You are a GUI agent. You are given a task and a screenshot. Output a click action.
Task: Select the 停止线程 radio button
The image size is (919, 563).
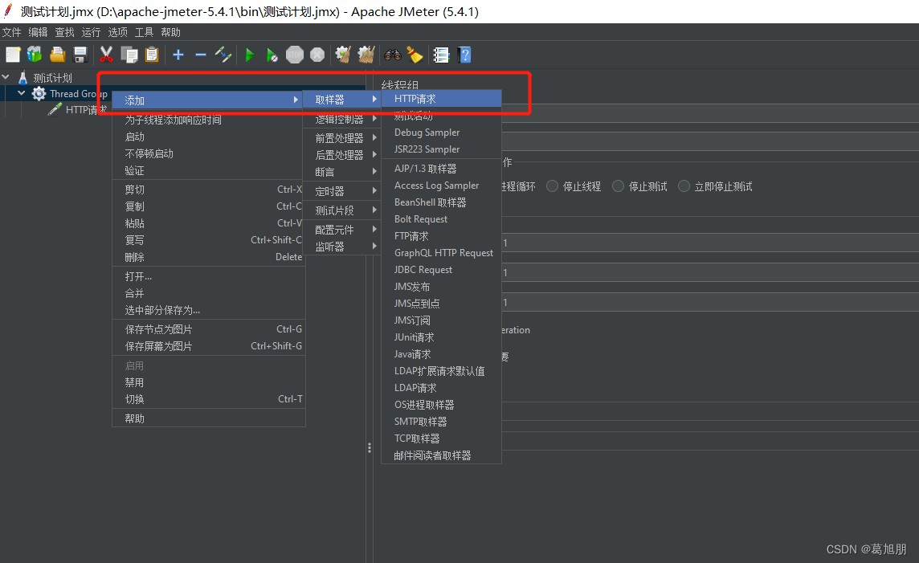tap(552, 186)
